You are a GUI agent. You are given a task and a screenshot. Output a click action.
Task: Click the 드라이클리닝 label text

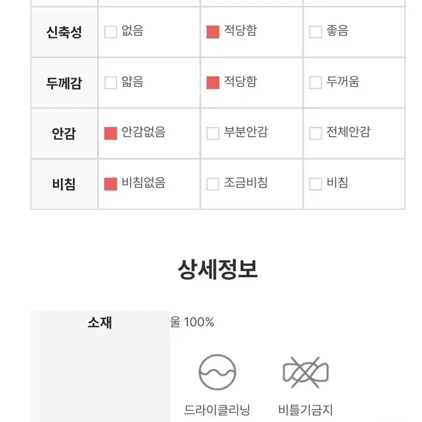[217, 410]
